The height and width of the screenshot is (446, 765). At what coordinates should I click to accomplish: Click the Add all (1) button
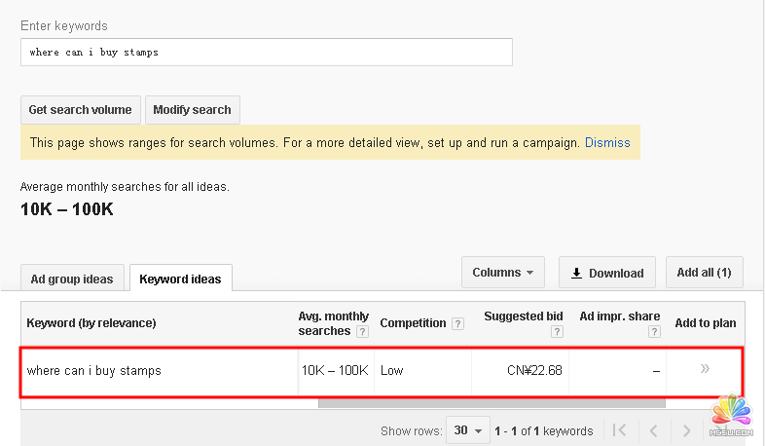coord(704,273)
